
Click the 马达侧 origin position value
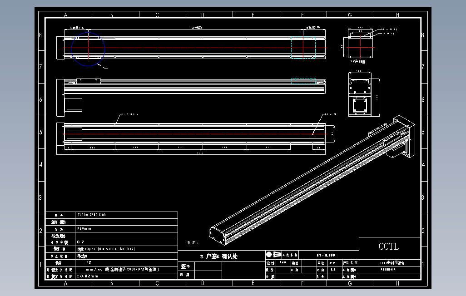(82, 256)
